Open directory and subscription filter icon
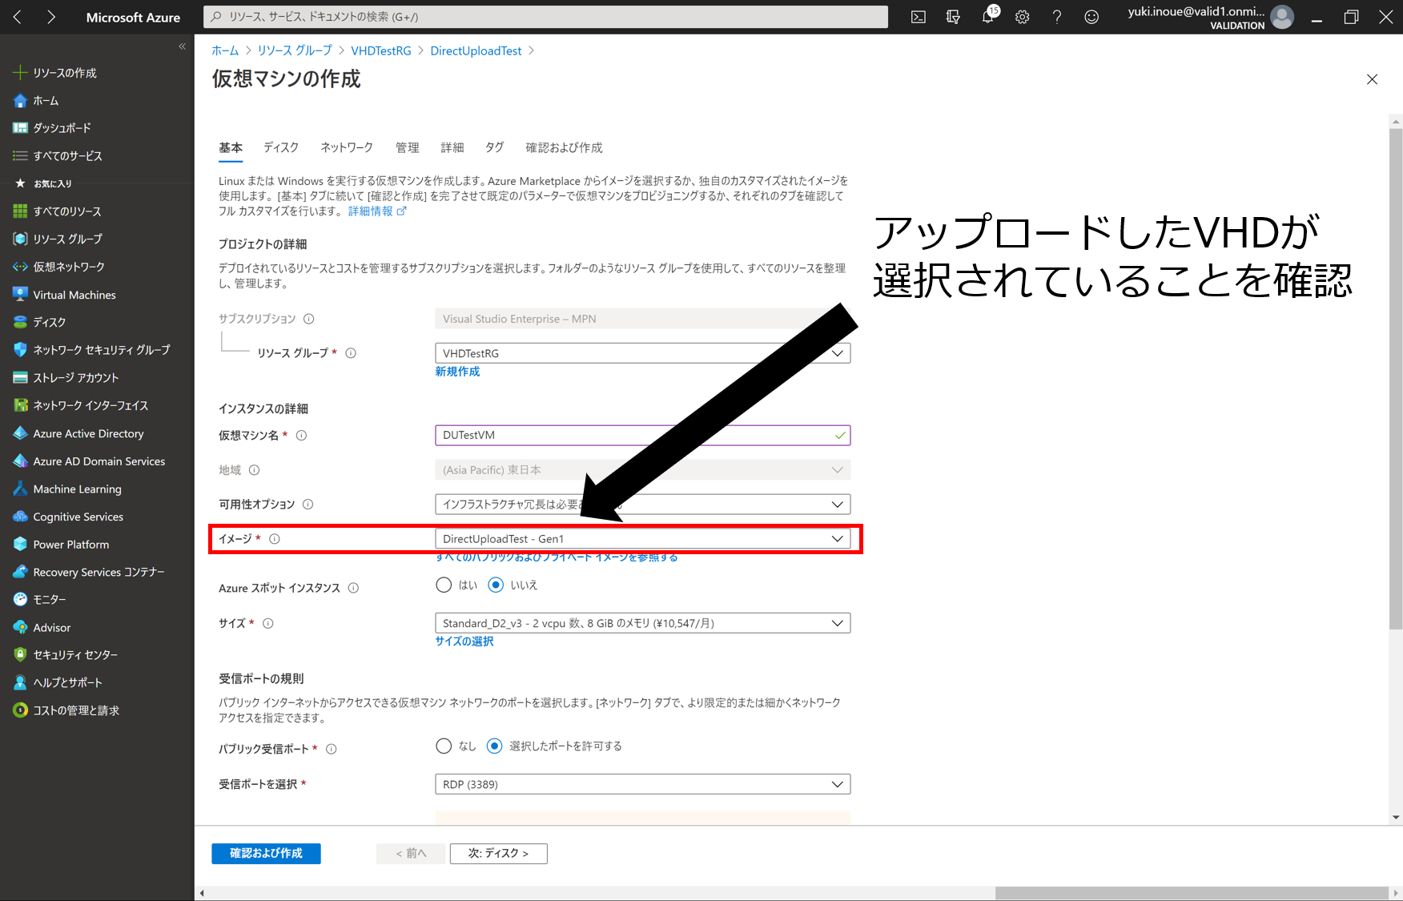This screenshot has height=901, width=1403. pyautogui.click(x=953, y=17)
